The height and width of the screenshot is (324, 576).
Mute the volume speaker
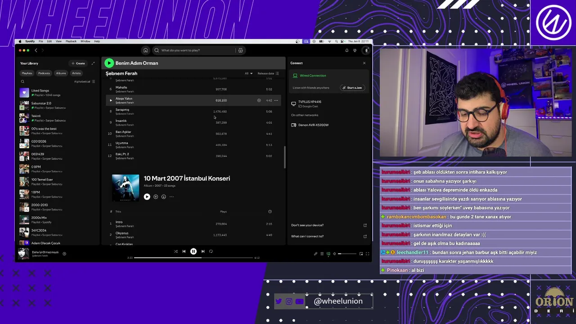click(334, 254)
